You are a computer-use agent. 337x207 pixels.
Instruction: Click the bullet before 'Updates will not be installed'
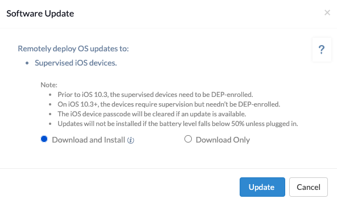(50, 124)
